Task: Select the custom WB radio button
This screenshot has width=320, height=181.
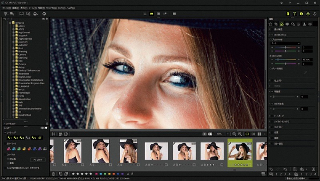Action: click(x=271, y=56)
